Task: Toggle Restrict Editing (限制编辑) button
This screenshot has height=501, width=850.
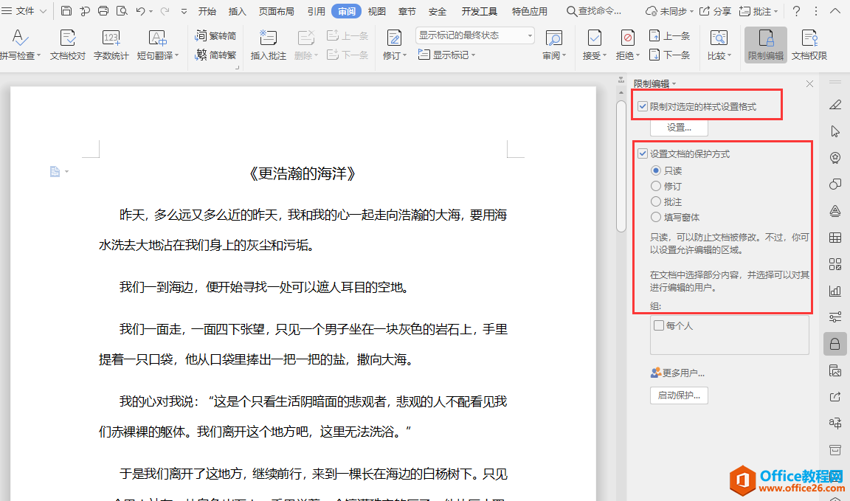Action: point(765,44)
